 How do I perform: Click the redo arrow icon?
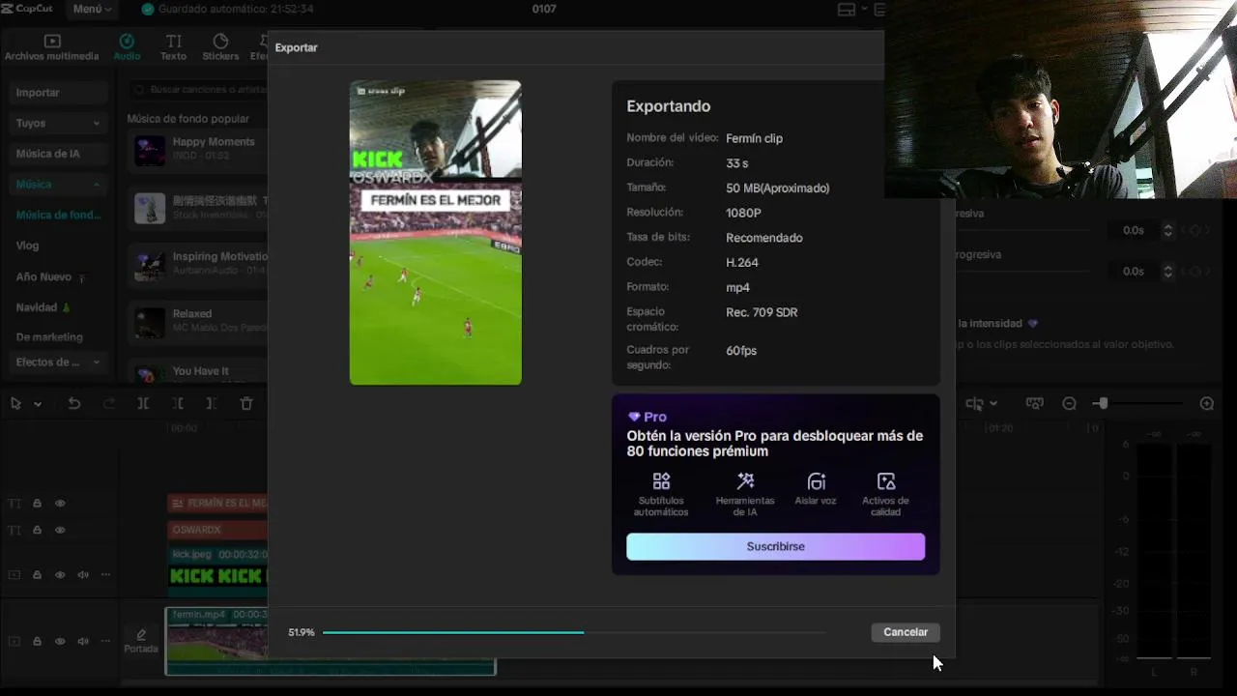tap(109, 403)
